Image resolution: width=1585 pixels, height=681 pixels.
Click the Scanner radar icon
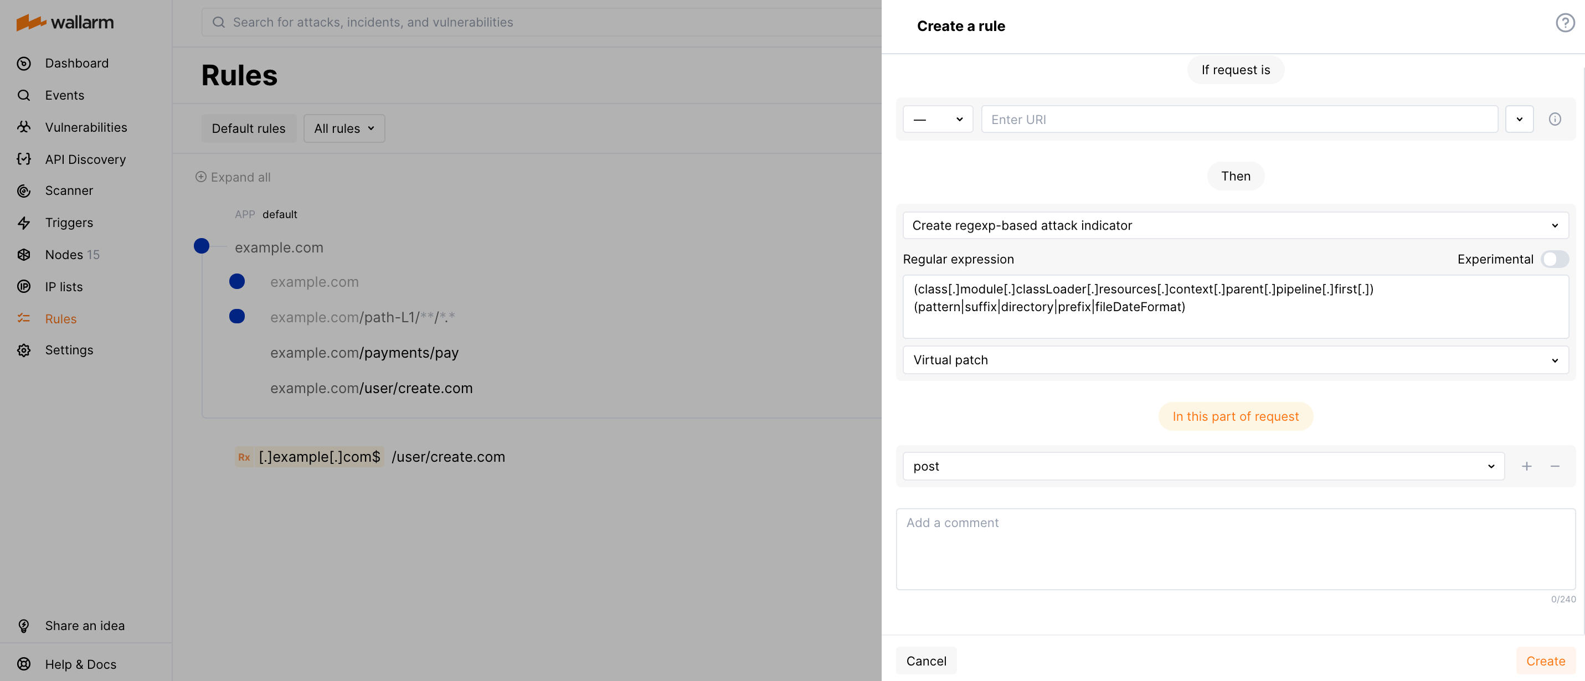(x=24, y=190)
